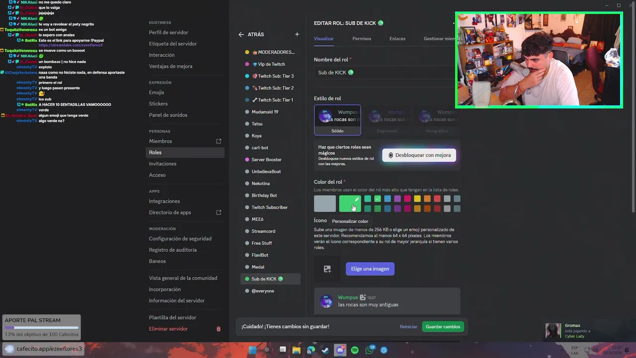Viewport: 636px width, 358px height.
Task: Select the MODERADORES role
Action: pyautogui.click(x=270, y=52)
